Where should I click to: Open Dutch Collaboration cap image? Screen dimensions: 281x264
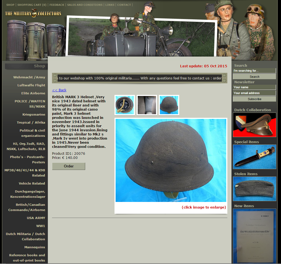(x=254, y=125)
